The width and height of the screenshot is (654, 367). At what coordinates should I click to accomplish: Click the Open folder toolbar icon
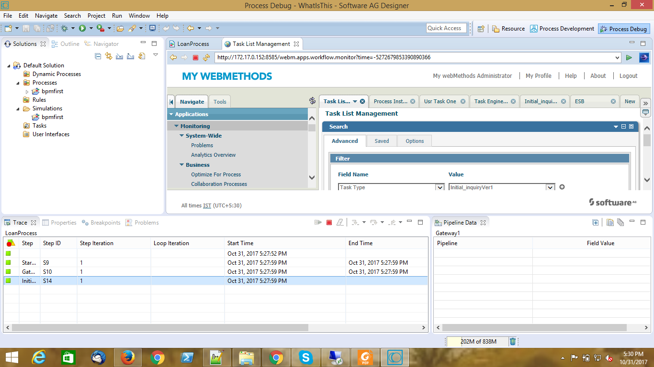[121, 28]
